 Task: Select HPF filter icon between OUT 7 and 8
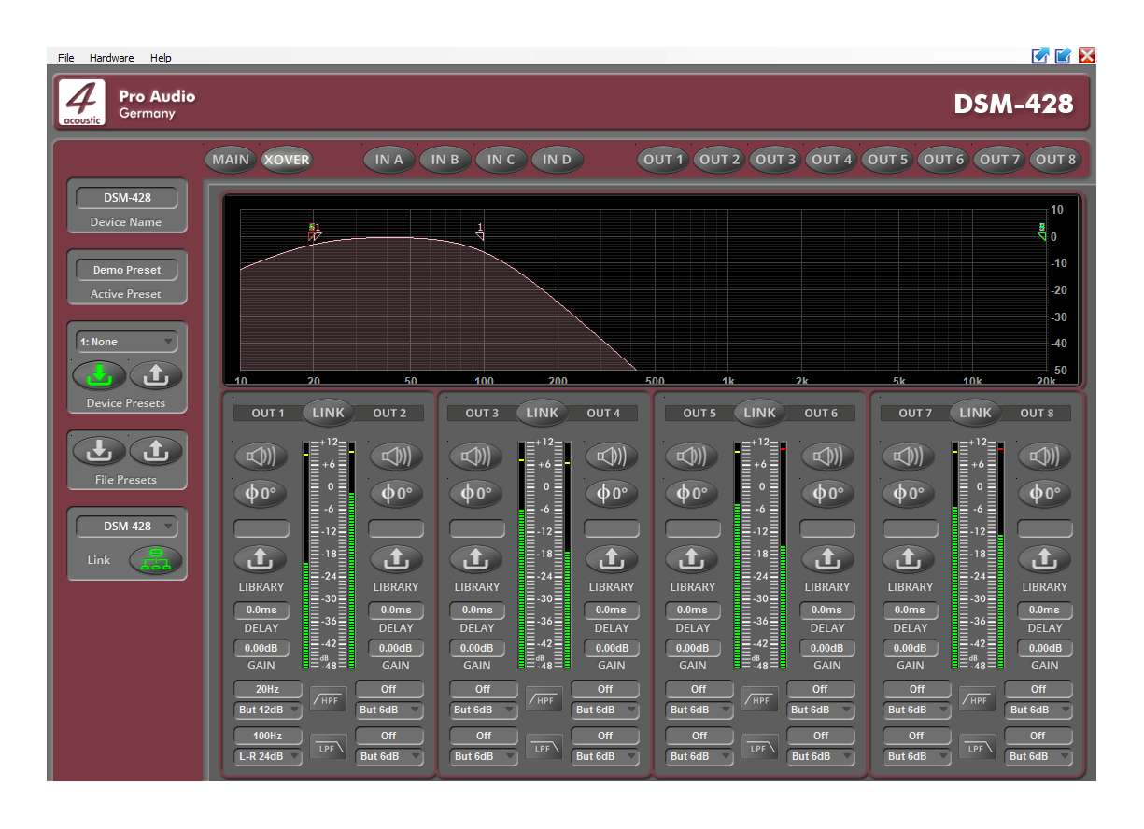click(977, 699)
